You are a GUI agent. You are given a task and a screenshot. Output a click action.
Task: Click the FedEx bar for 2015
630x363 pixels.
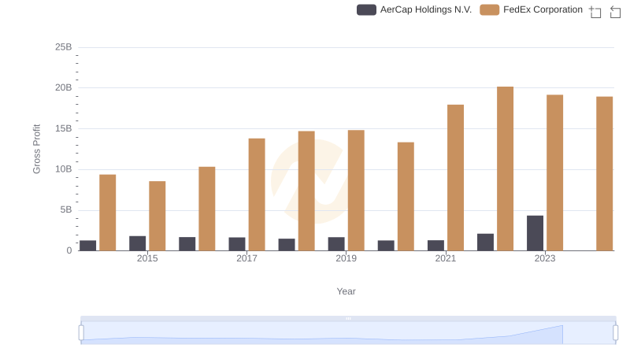click(157, 216)
